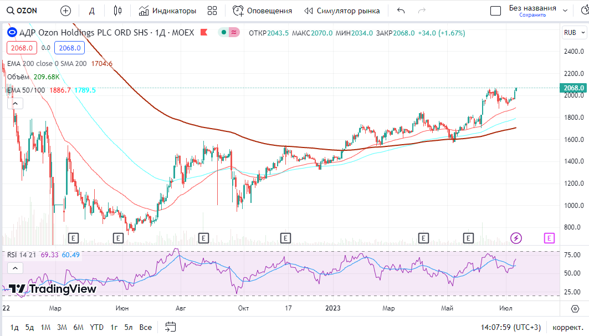Click the Ozon symbol logo icon
This screenshot has width=589, height=336.
[x=12, y=33]
